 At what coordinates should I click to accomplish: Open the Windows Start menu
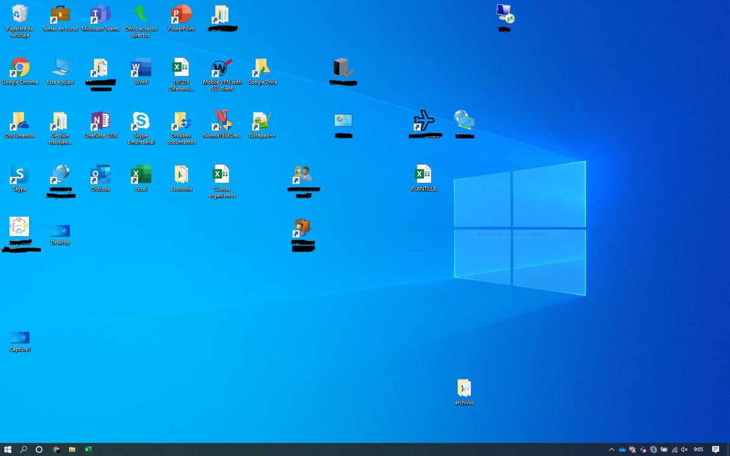tap(8, 449)
